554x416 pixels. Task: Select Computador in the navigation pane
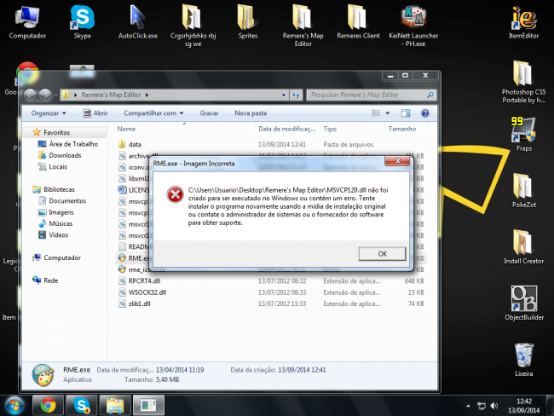57,257
